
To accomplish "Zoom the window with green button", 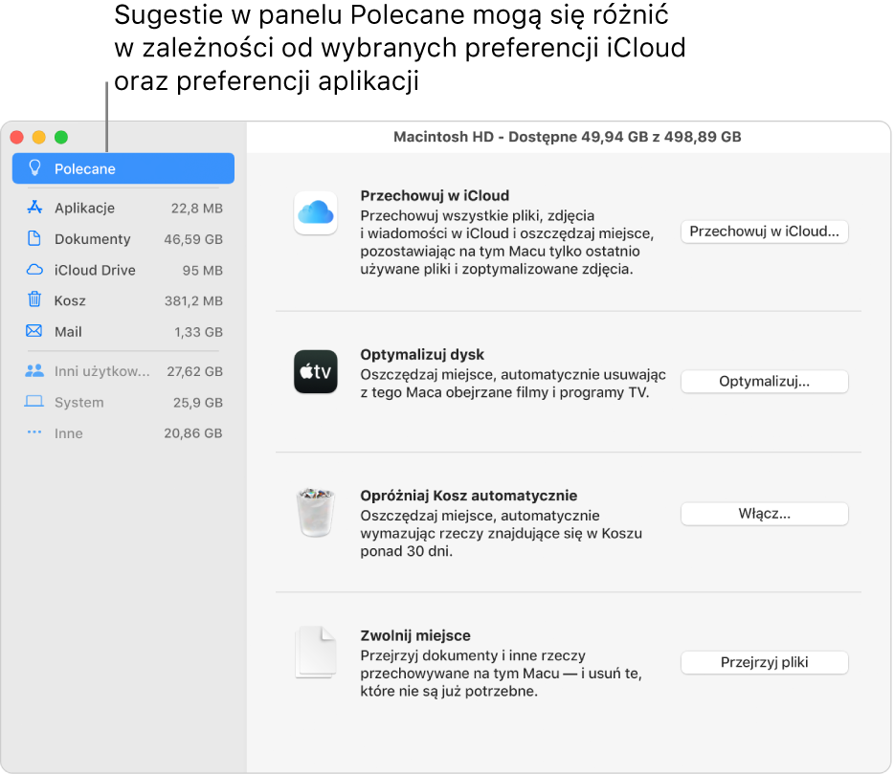I will (x=61, y=138).
